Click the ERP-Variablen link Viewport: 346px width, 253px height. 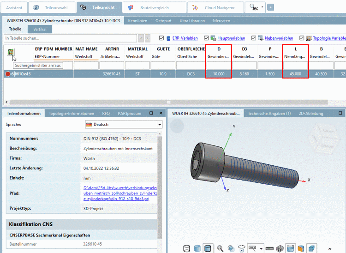[185, 38]
